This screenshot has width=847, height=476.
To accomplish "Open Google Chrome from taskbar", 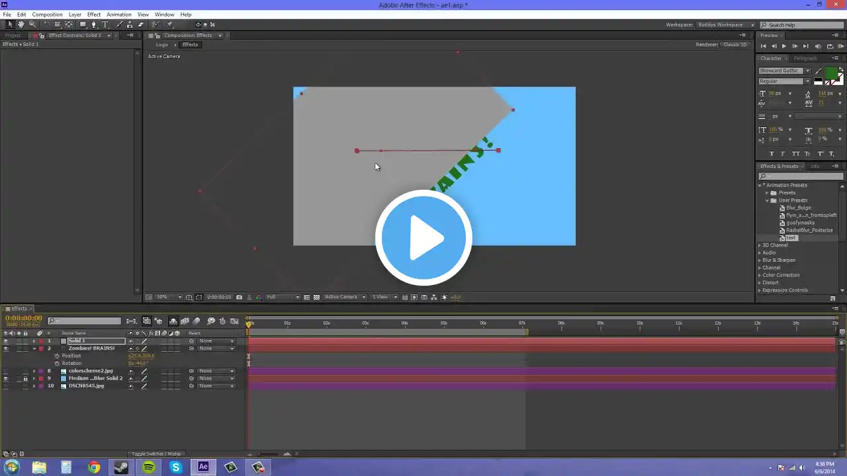I will (94, 467).
